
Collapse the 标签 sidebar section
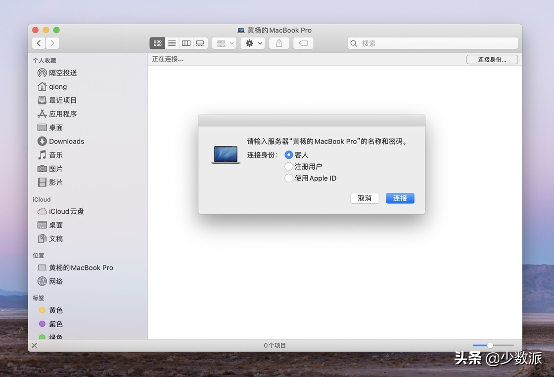tap(40, 298)
